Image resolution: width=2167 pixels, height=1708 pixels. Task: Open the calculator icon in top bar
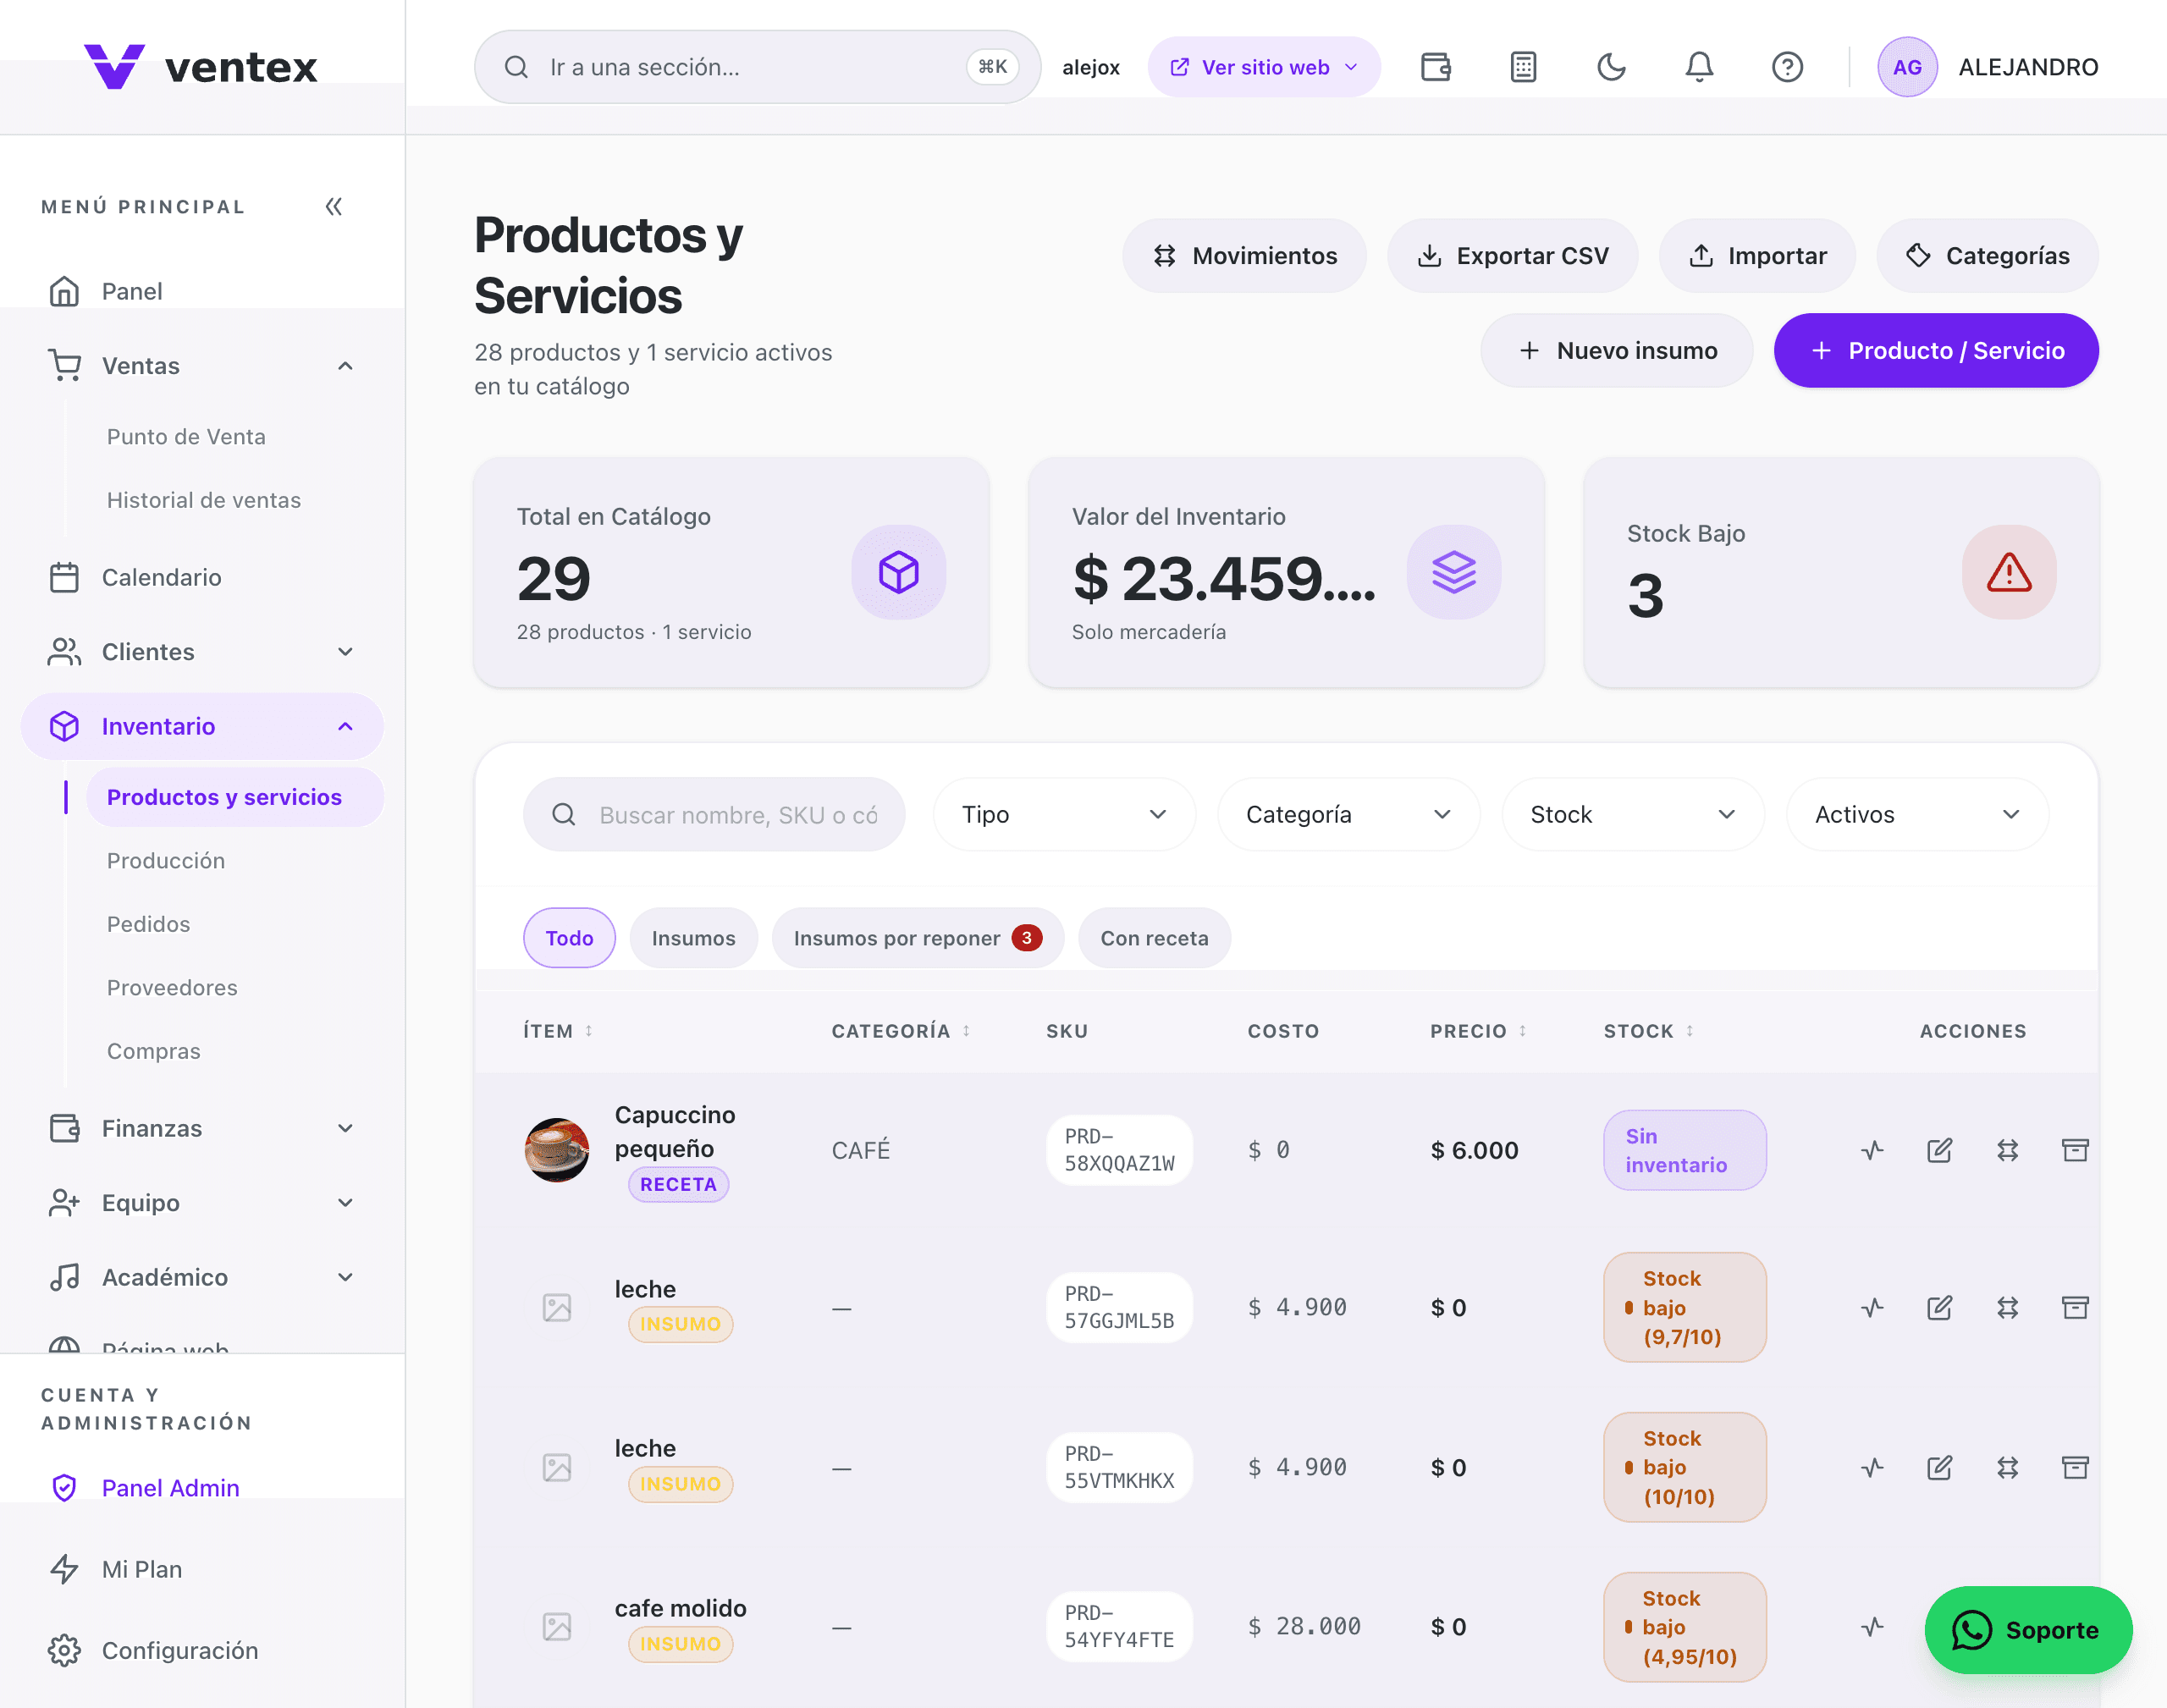point(1523,67)
